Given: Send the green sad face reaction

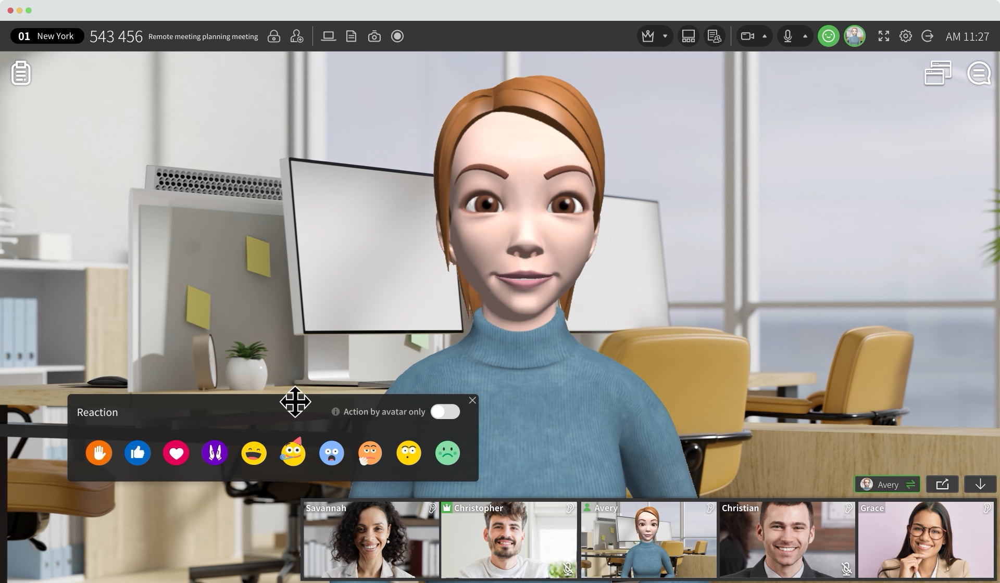Looking at the screenshot, I should click(x=447, y=453).
